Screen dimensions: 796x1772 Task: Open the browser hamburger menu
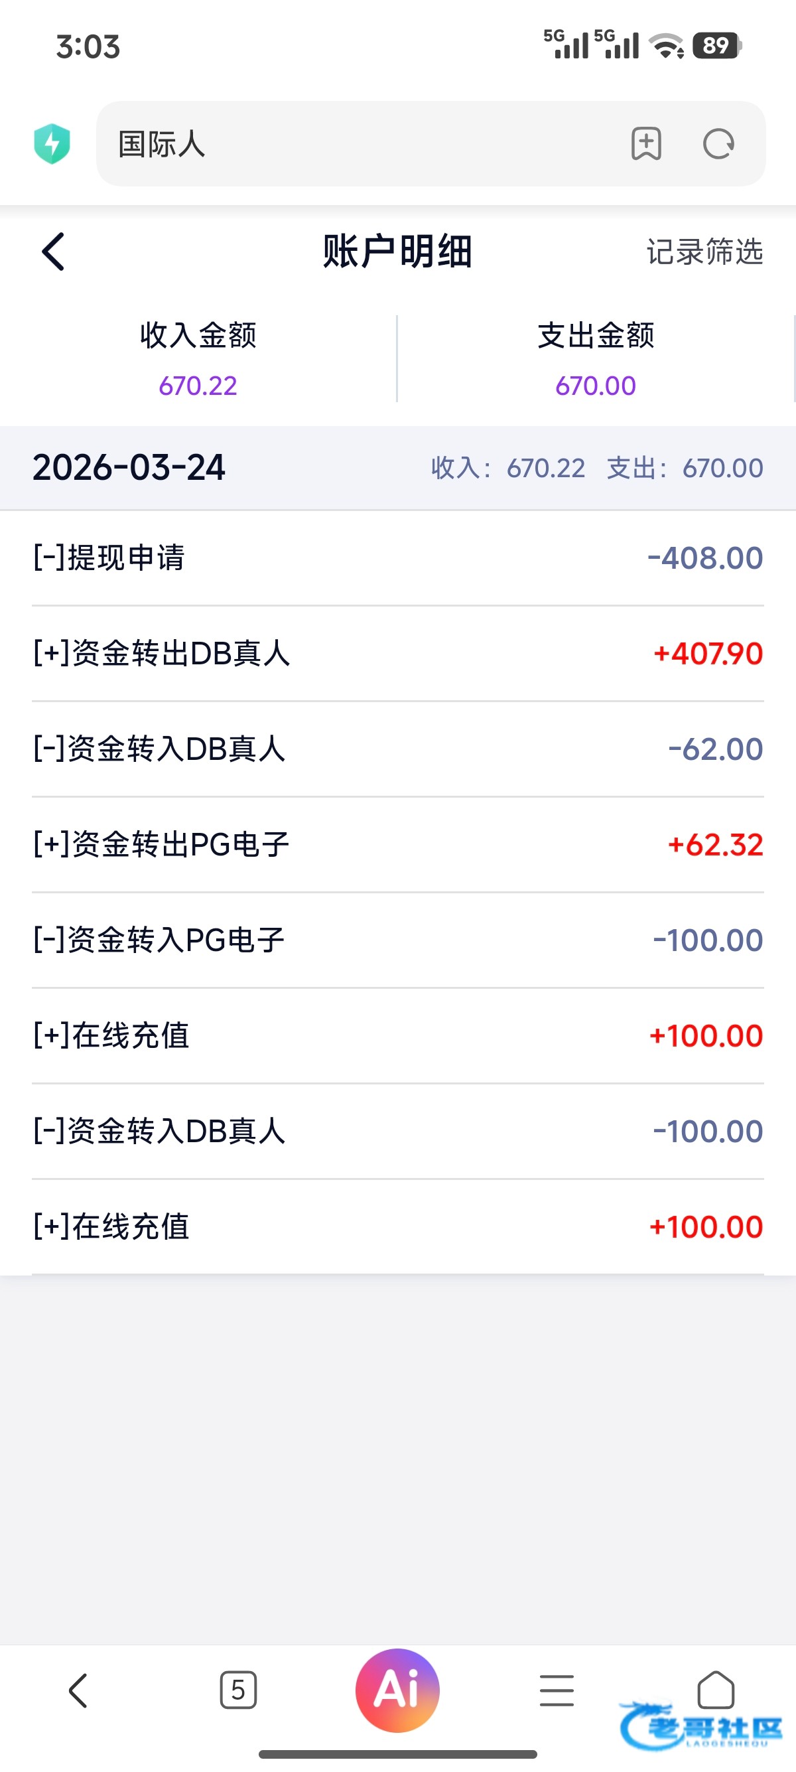(x=556, y=1690)
